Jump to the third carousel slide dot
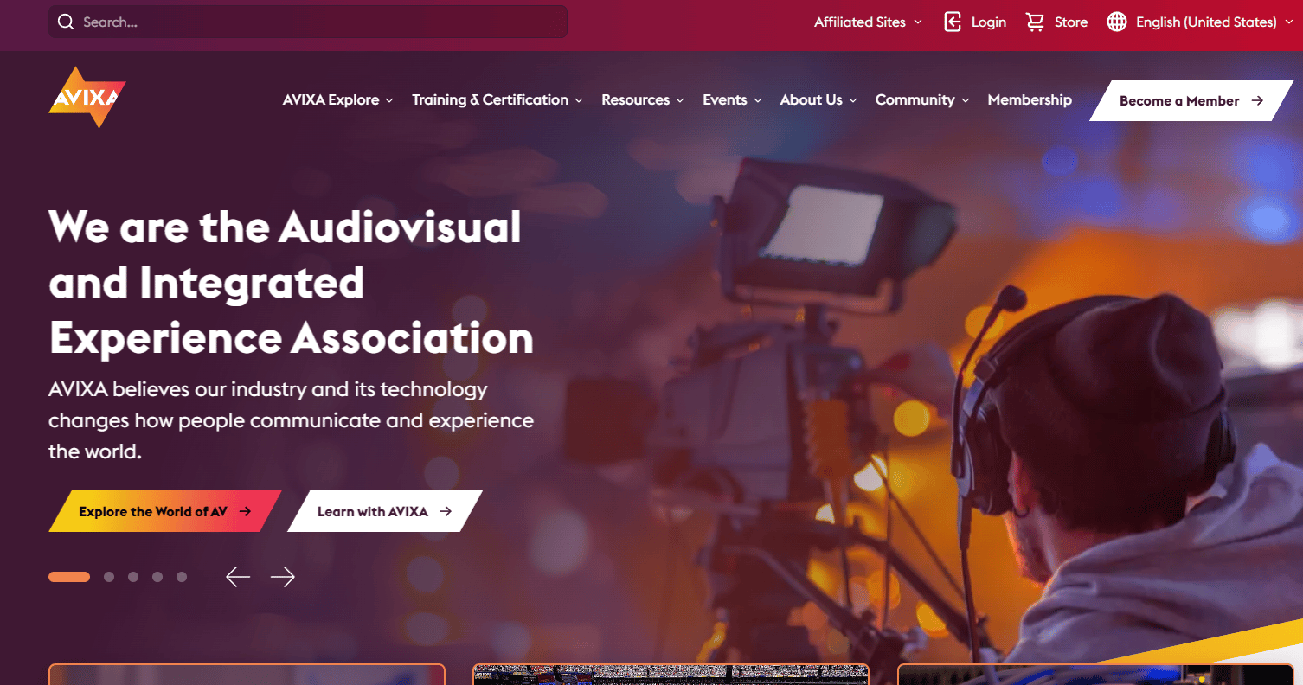1303x685 pixels. (x=133, y=577)
